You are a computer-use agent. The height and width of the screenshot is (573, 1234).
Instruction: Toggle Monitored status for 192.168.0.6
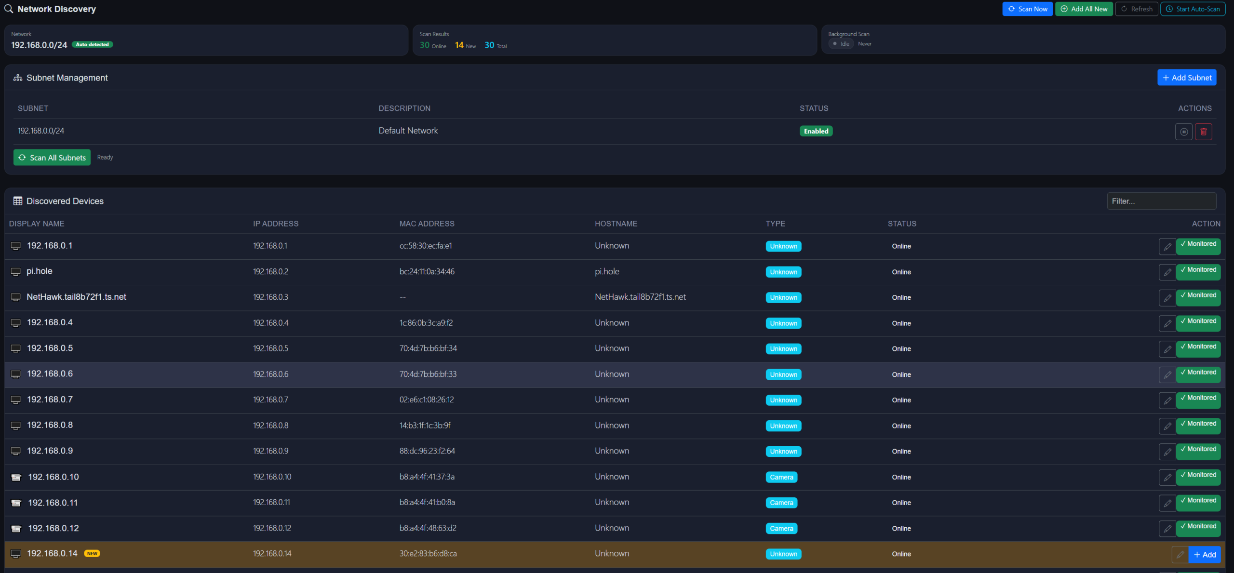(1198, 375)
